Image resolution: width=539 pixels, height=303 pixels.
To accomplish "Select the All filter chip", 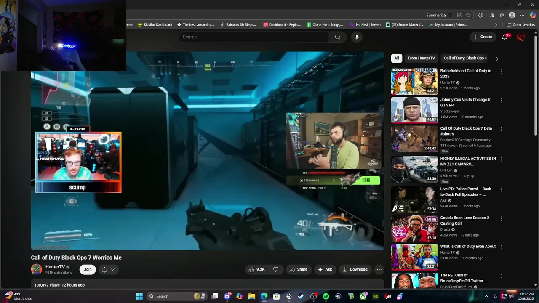I will (x=397, y=58).
